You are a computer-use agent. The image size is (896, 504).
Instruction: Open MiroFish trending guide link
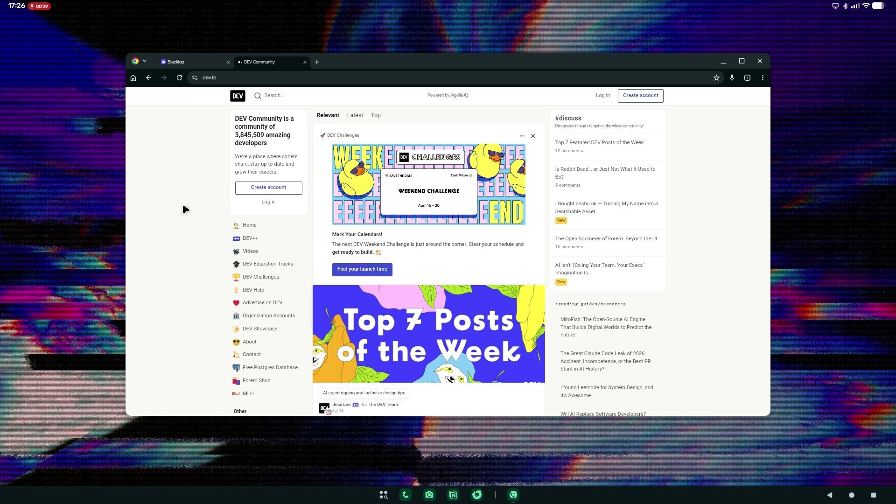606,327
